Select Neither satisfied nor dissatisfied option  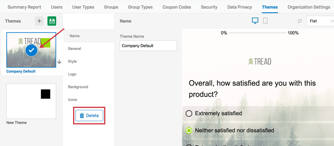(189, 130)
